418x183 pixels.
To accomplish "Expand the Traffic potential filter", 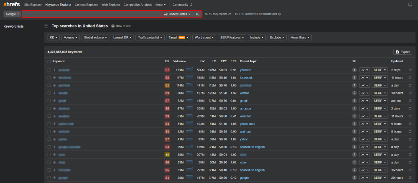I will (150, 38).
